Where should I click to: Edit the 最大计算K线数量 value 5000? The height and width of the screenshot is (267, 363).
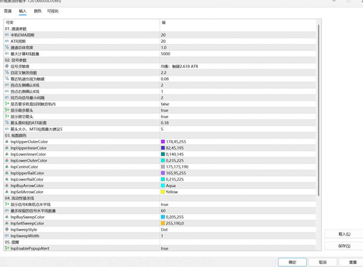[x=238, y=54]
